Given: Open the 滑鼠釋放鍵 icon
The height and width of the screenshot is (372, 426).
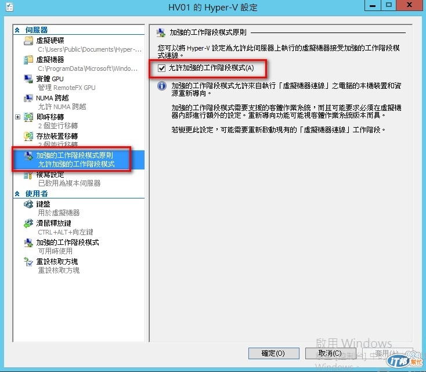Looking at the screenshot, I should 28,223.
